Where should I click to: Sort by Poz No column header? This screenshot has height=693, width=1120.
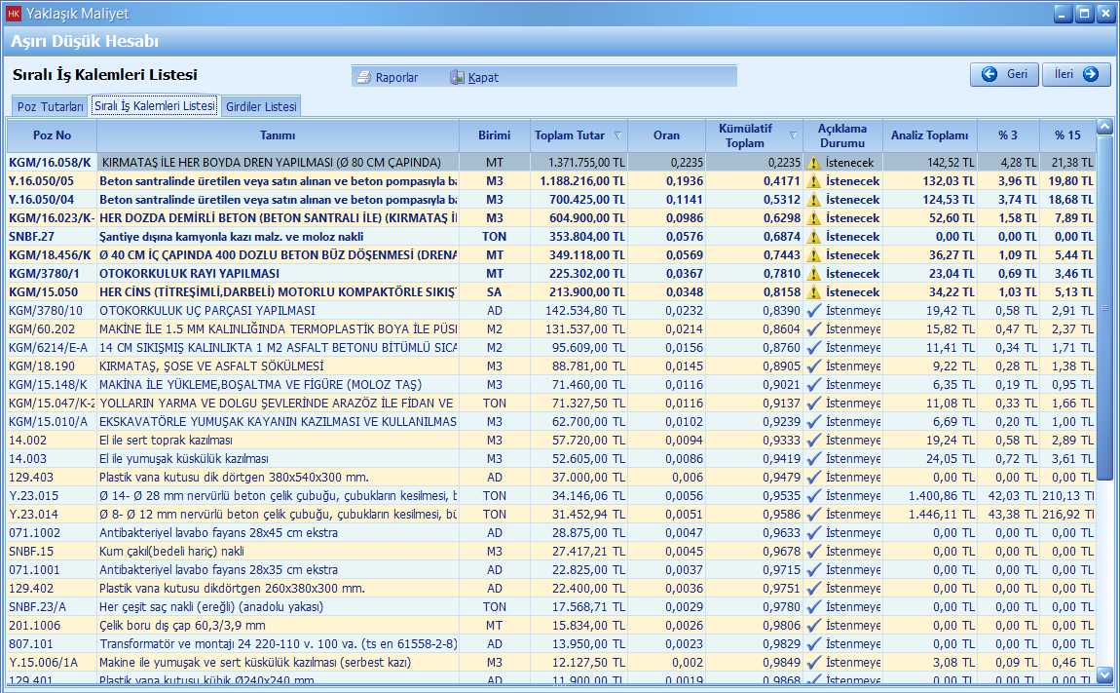52,135
